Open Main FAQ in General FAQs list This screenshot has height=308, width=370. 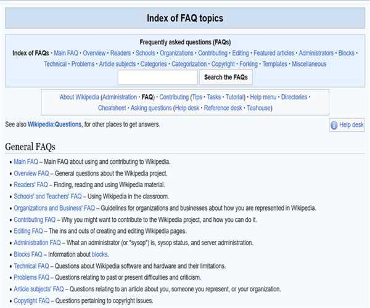click(26, 161)
